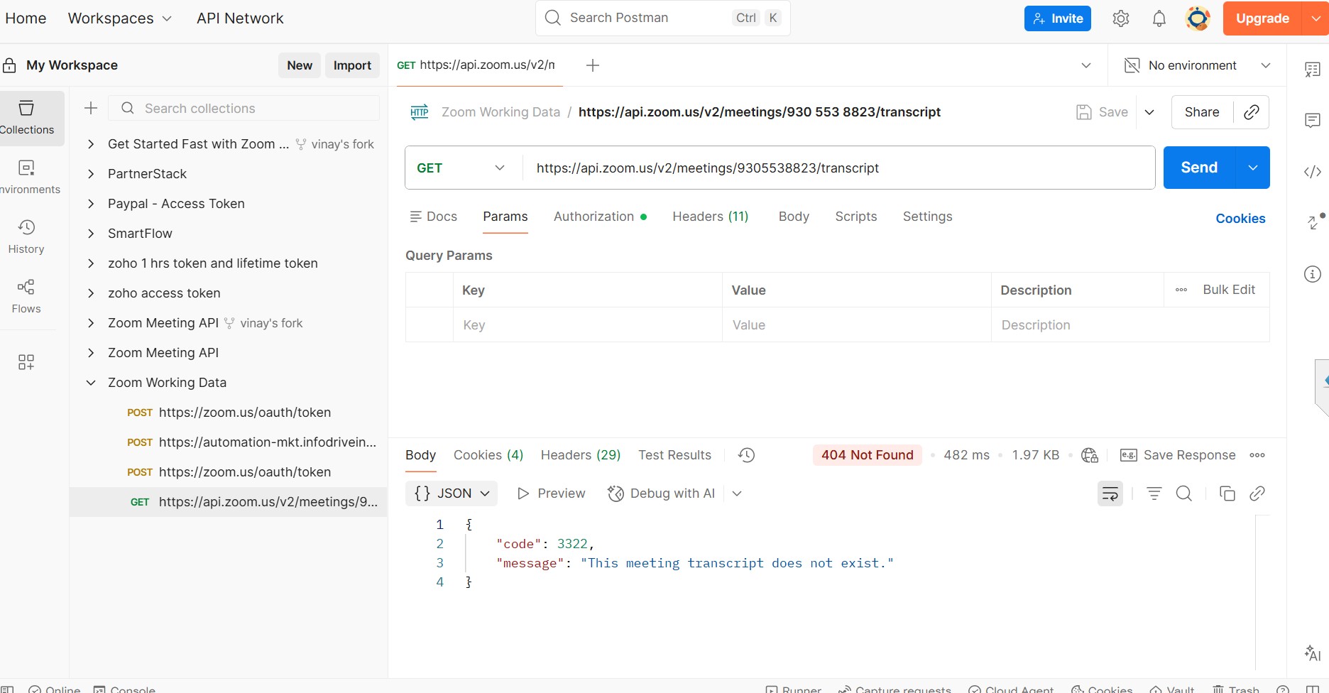Open the code snippet icon

click(x=1313, y=172)
